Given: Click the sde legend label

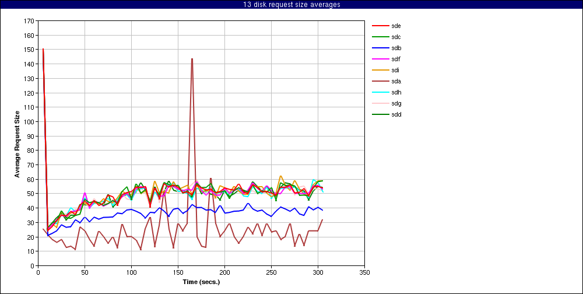Looking at the screenshot, I should 396,26.
